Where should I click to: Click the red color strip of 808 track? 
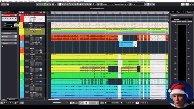pyautogui.click(x=22, y=38)
